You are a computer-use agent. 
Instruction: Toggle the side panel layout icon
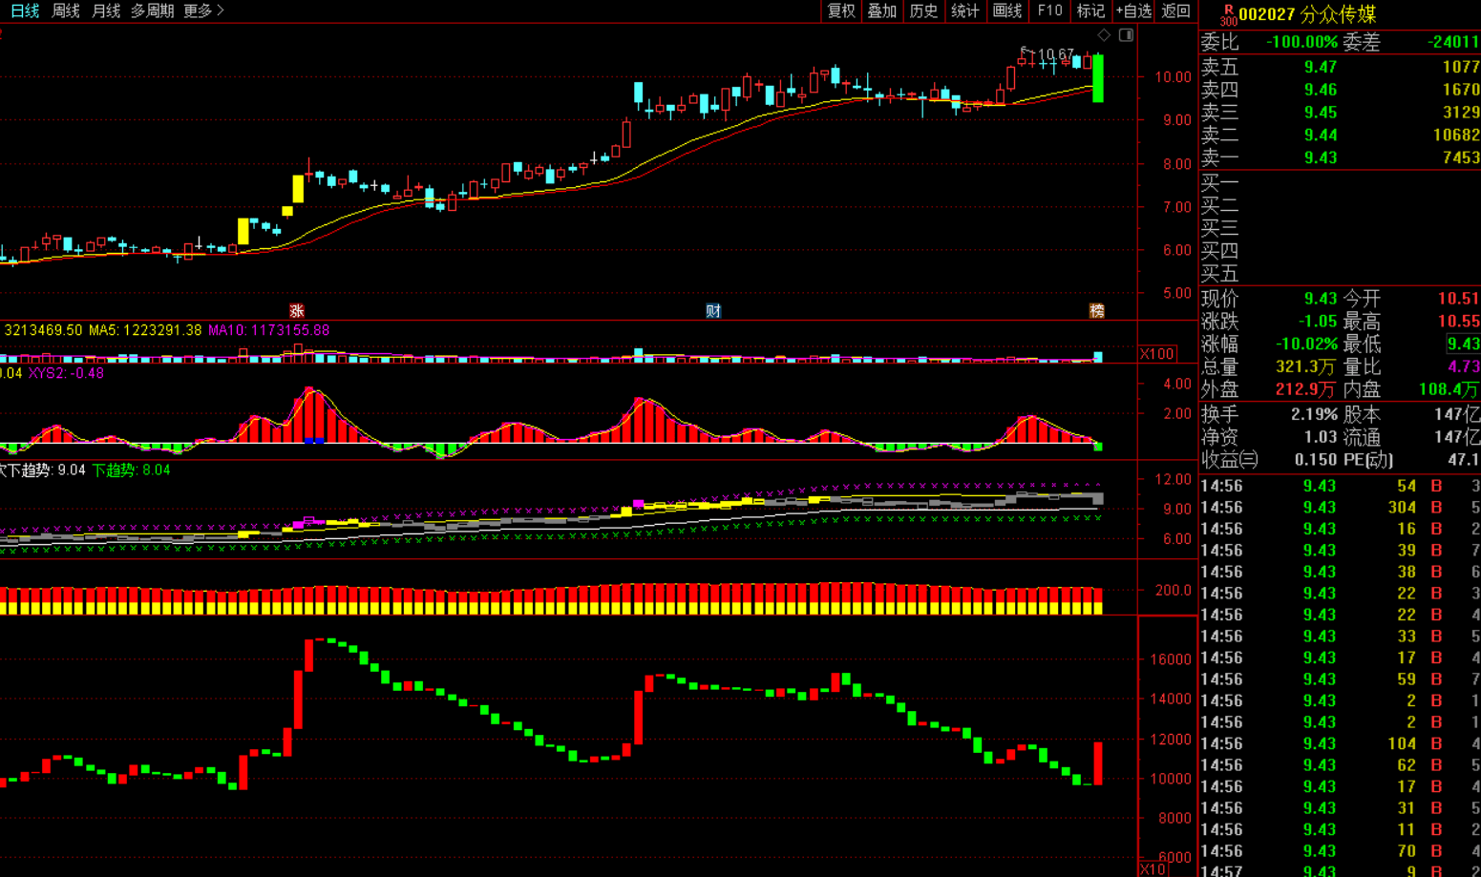pos(1127,35)
